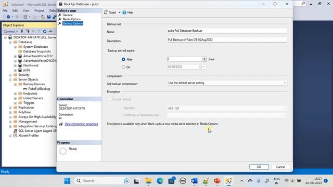
Task: Open the Edit menu in SSMS
Action: point(15,10)
